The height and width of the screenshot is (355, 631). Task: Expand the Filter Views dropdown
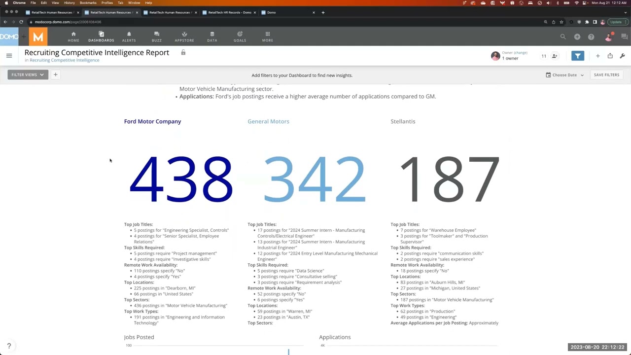pyautogui.click(x=28, y=74)
